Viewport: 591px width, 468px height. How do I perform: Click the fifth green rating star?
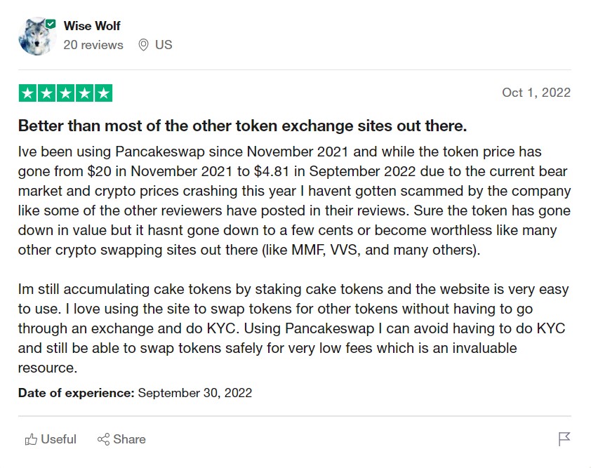coord(104,93)
